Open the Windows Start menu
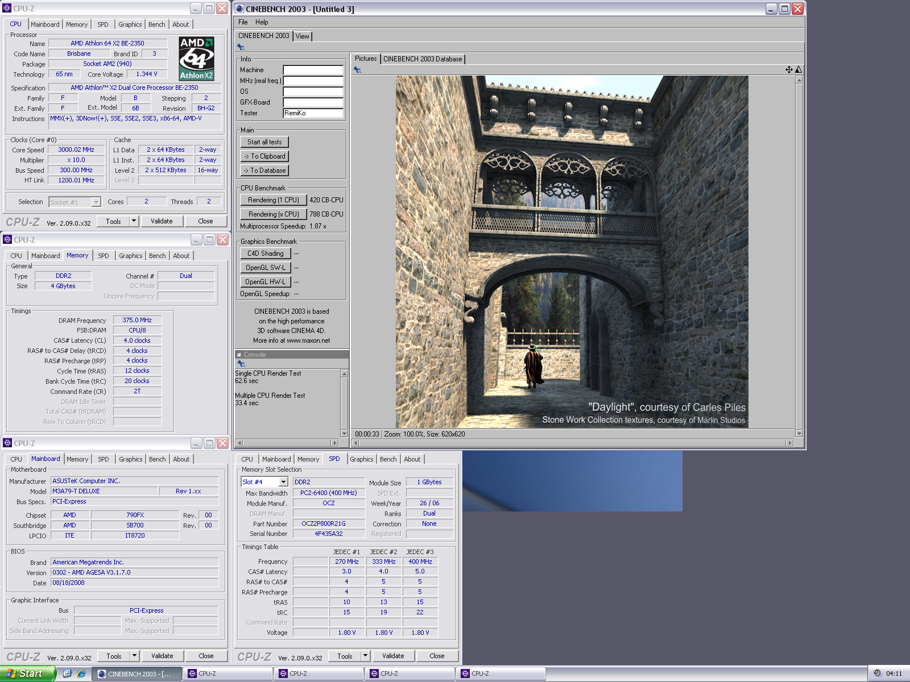 coord(28,673)
